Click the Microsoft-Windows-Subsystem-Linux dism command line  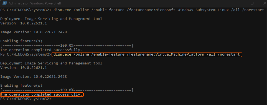[159, 10]
